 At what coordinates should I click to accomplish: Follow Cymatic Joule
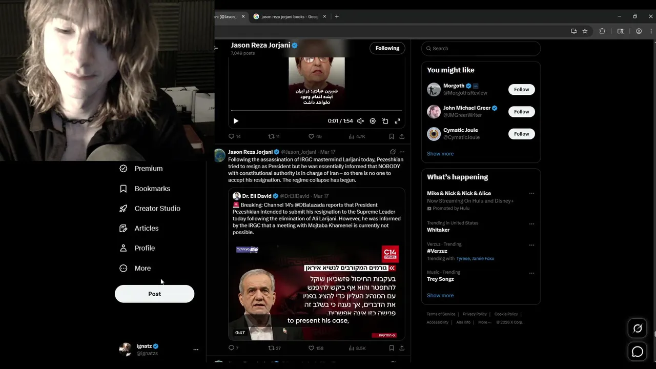[521, 134]
